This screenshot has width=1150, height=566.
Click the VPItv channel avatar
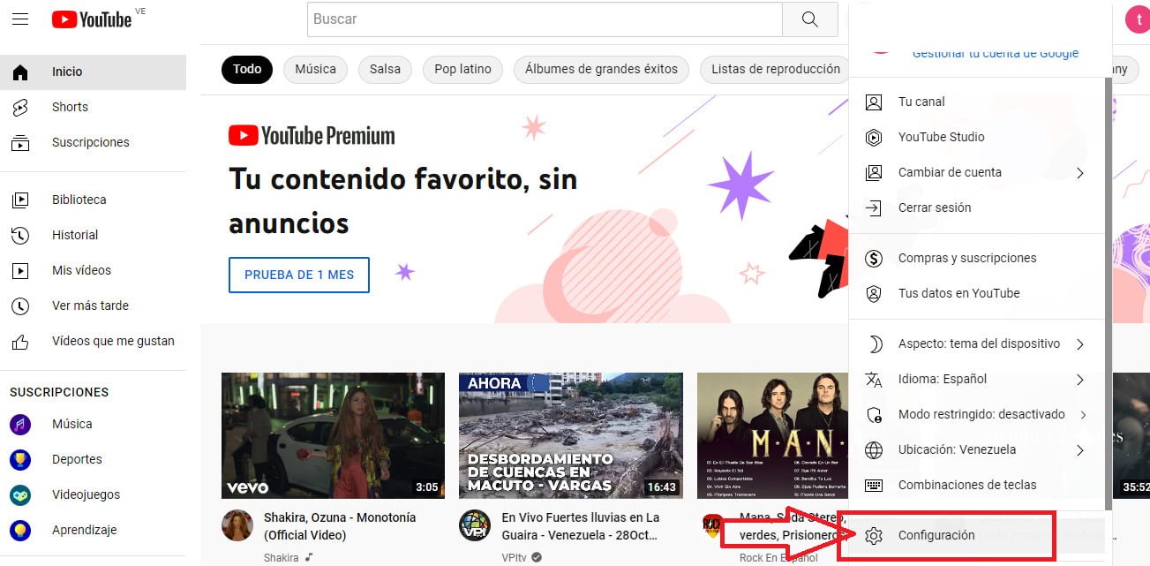(475, 525)
